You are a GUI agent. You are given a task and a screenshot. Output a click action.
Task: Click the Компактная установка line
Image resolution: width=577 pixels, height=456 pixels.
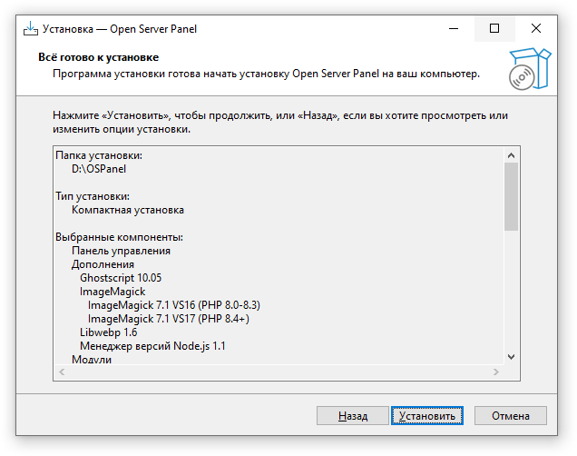coord(128,210)
